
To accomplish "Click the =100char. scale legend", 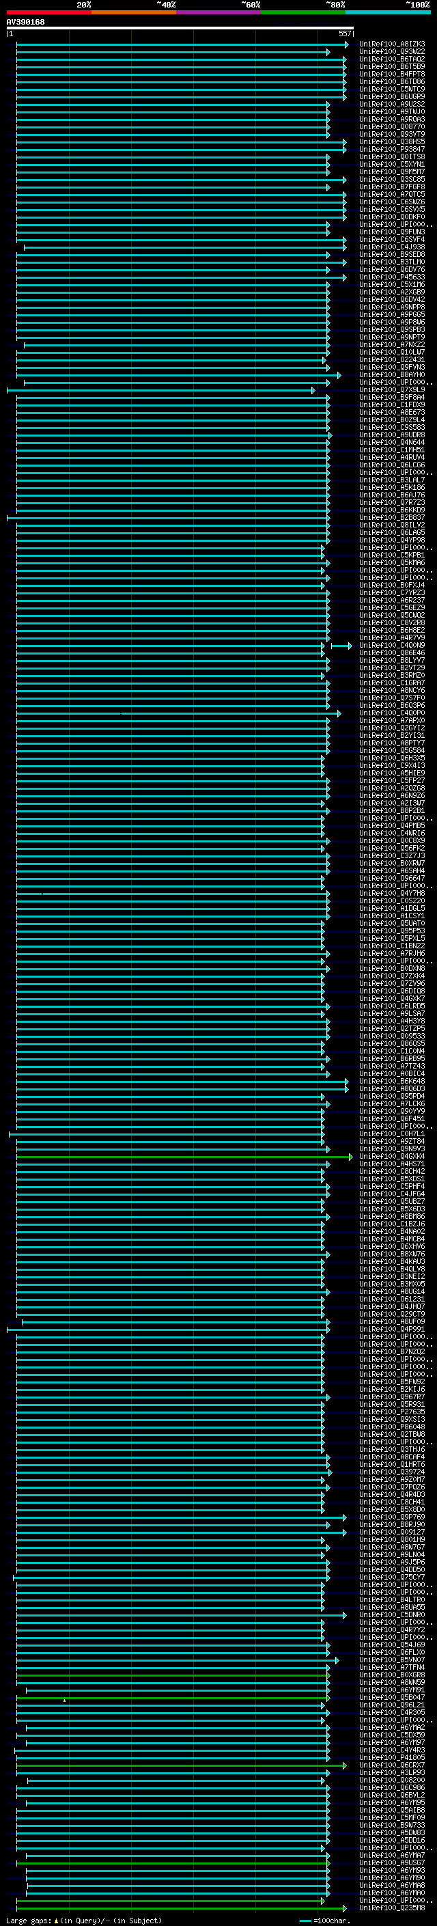I will [x=326, y=1920].
